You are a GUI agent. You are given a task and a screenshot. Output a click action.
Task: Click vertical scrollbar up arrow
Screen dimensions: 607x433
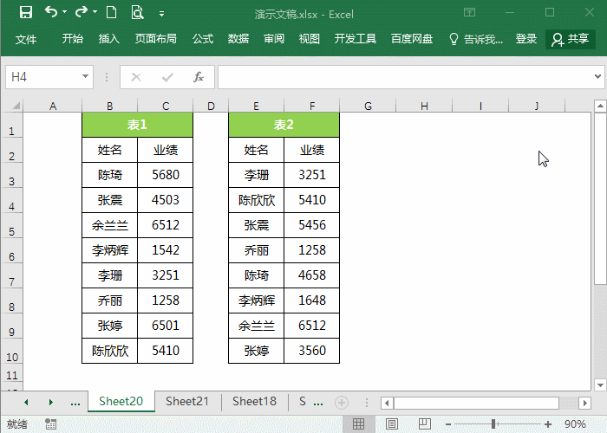(x=600, y=106)
